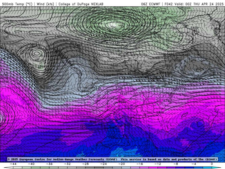Click the -32 color scale label
The width and height of the screenshot is (225, 169).
click(67, 164)
